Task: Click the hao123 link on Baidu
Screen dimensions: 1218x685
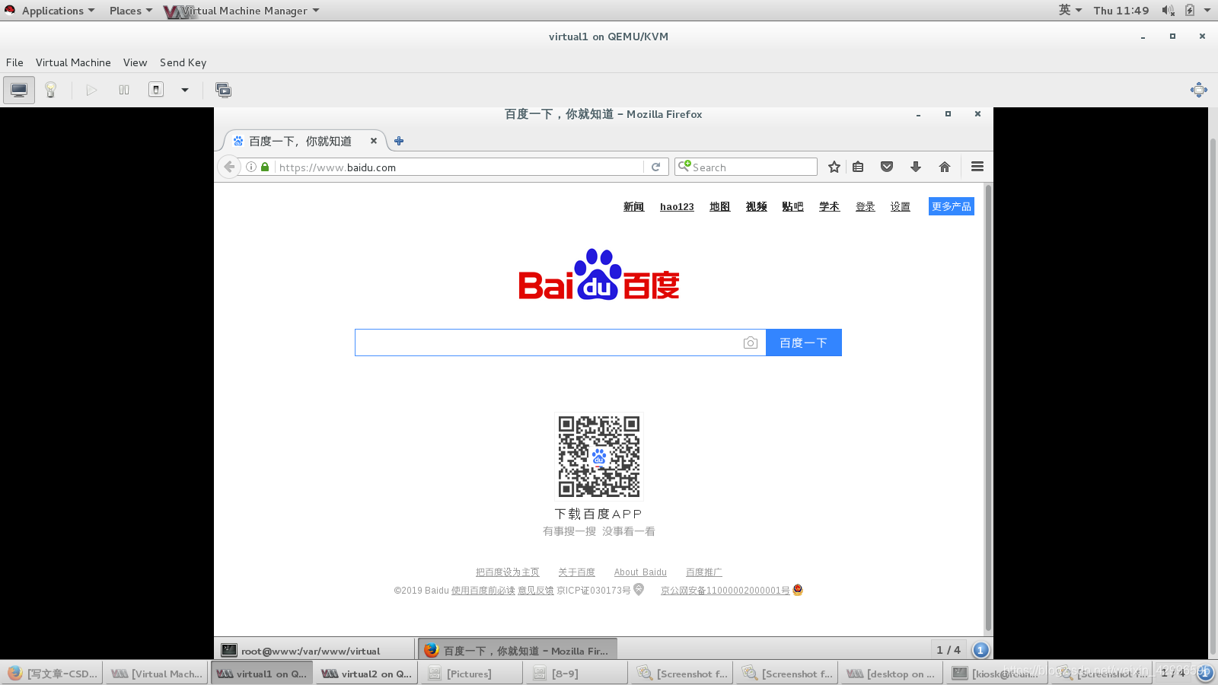Action: tap(677, 206)
